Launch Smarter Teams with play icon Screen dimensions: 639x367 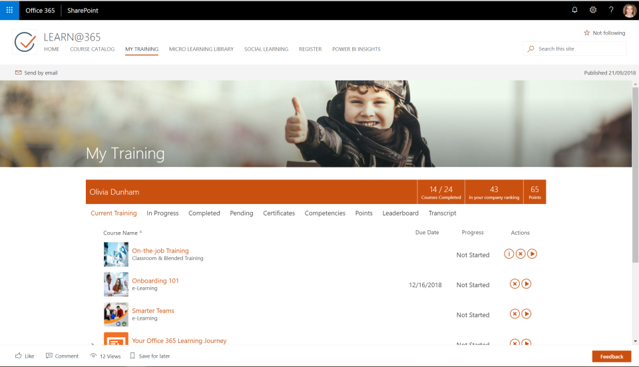pyautogui.click(x=526, y=314)
